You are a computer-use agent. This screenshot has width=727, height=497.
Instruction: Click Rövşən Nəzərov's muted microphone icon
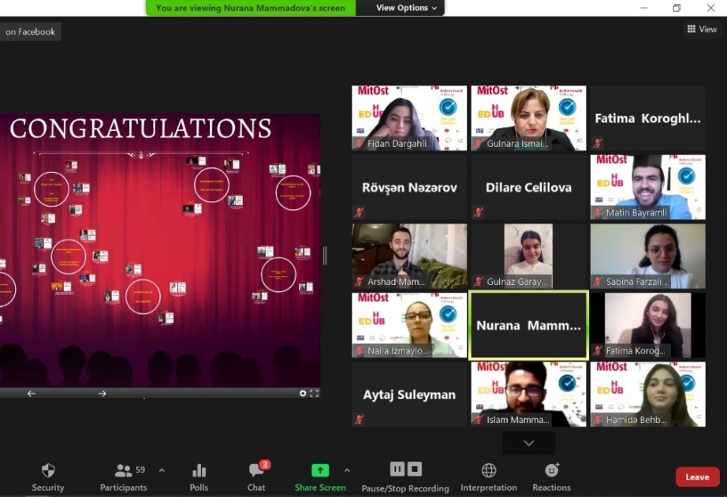click(359, 212)
